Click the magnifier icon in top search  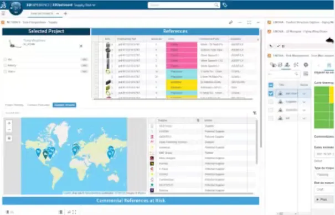click(x=217, y=5)
